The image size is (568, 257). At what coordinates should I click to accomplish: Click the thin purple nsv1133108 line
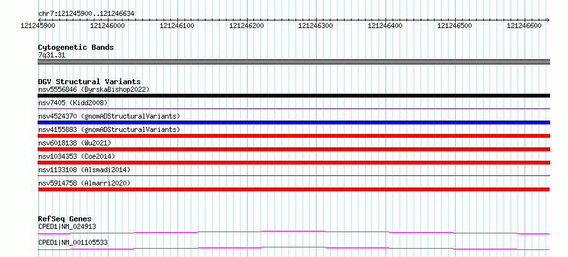pos(294,176)
